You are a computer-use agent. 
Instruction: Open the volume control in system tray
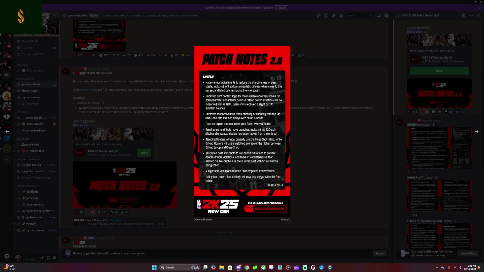click(460, 267)
